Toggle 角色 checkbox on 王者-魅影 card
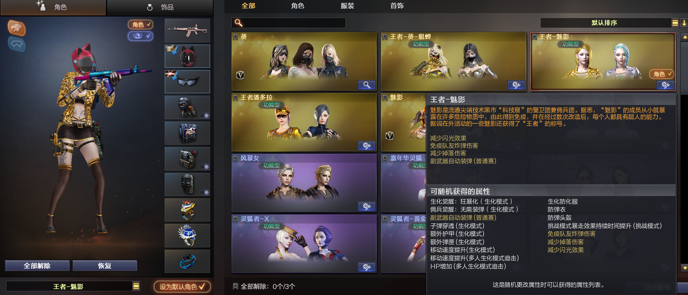Screen dimensions: 688x295 661,74
